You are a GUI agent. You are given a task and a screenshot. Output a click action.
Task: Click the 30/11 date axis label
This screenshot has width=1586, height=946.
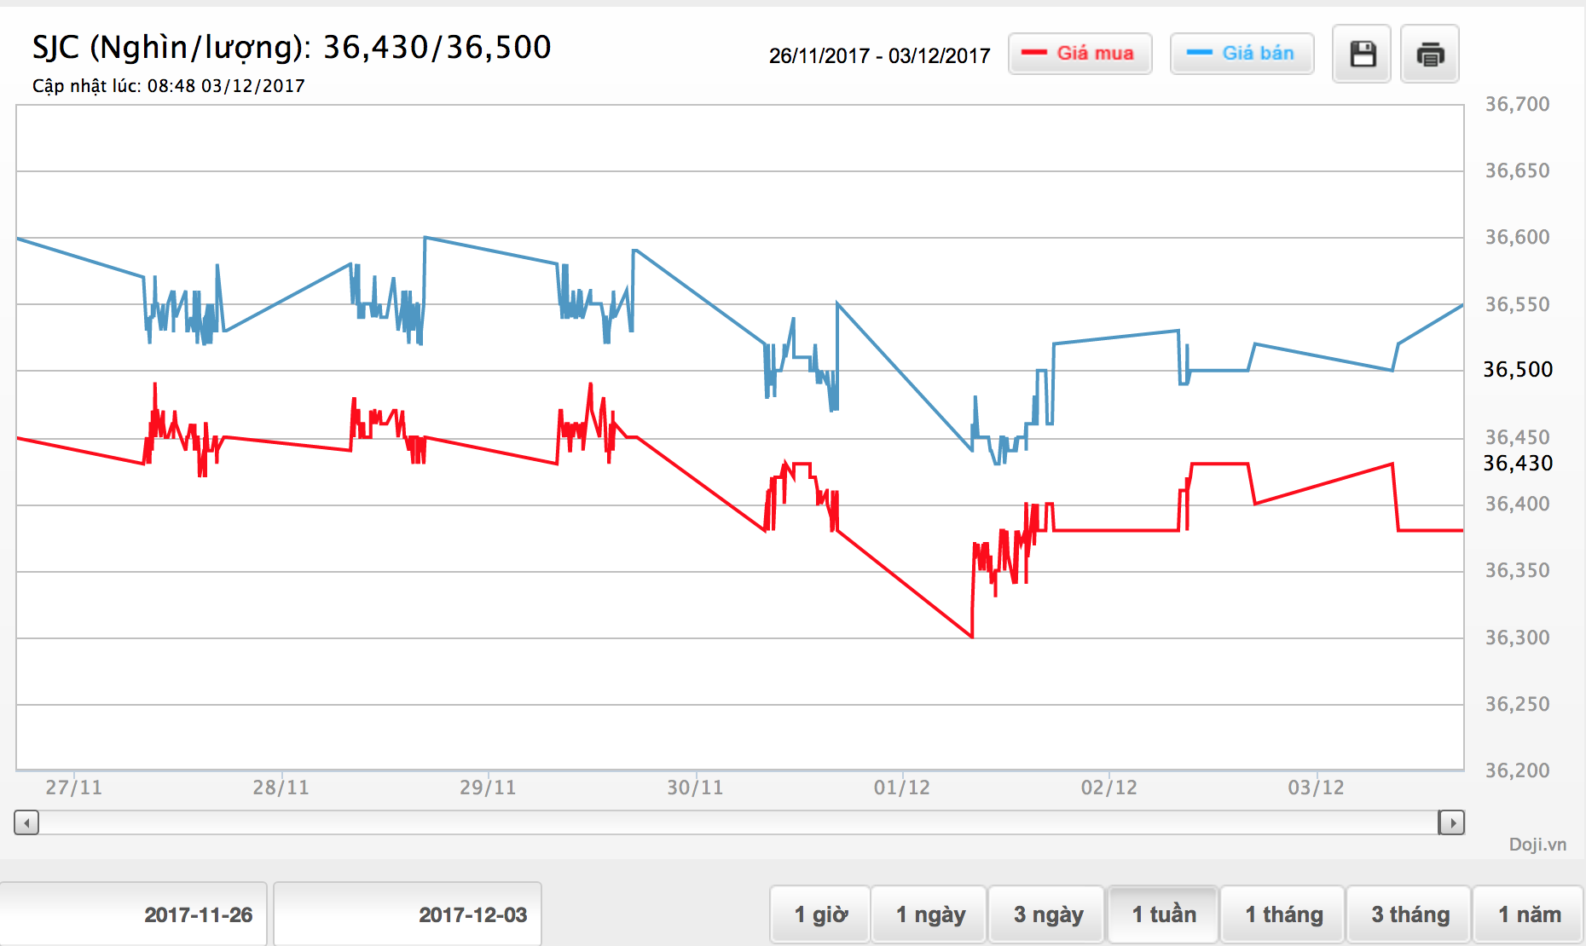point(695,787)
